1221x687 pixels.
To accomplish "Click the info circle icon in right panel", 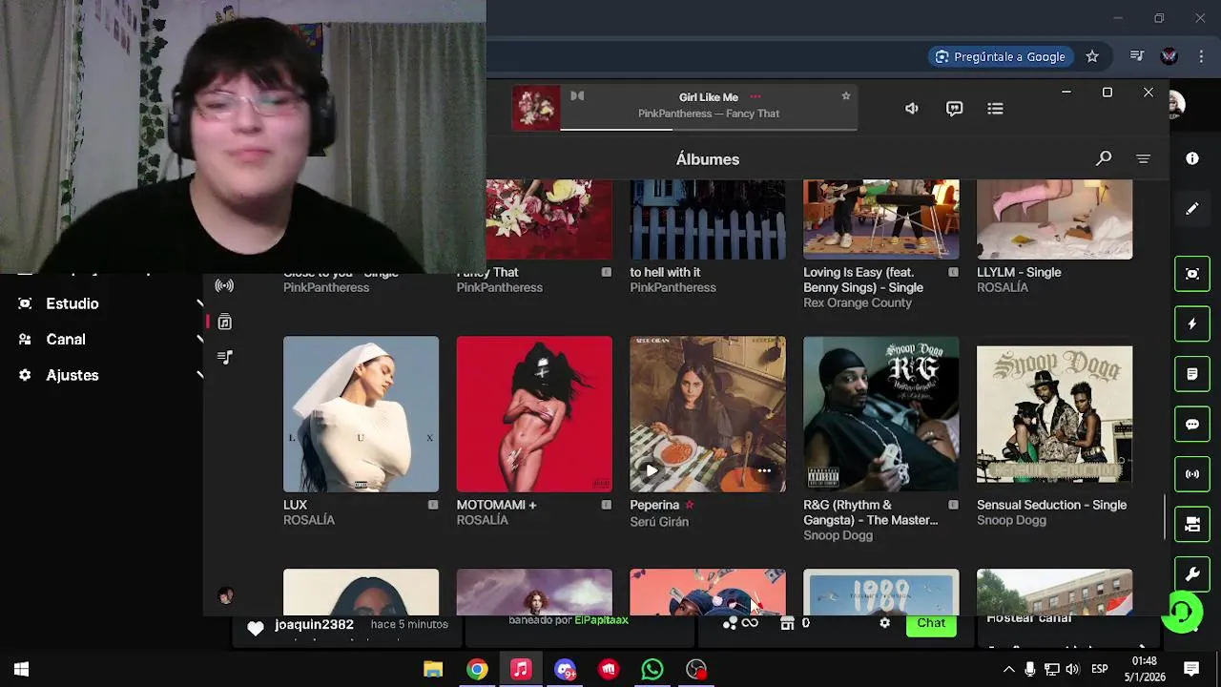I will coord(1192,158).
